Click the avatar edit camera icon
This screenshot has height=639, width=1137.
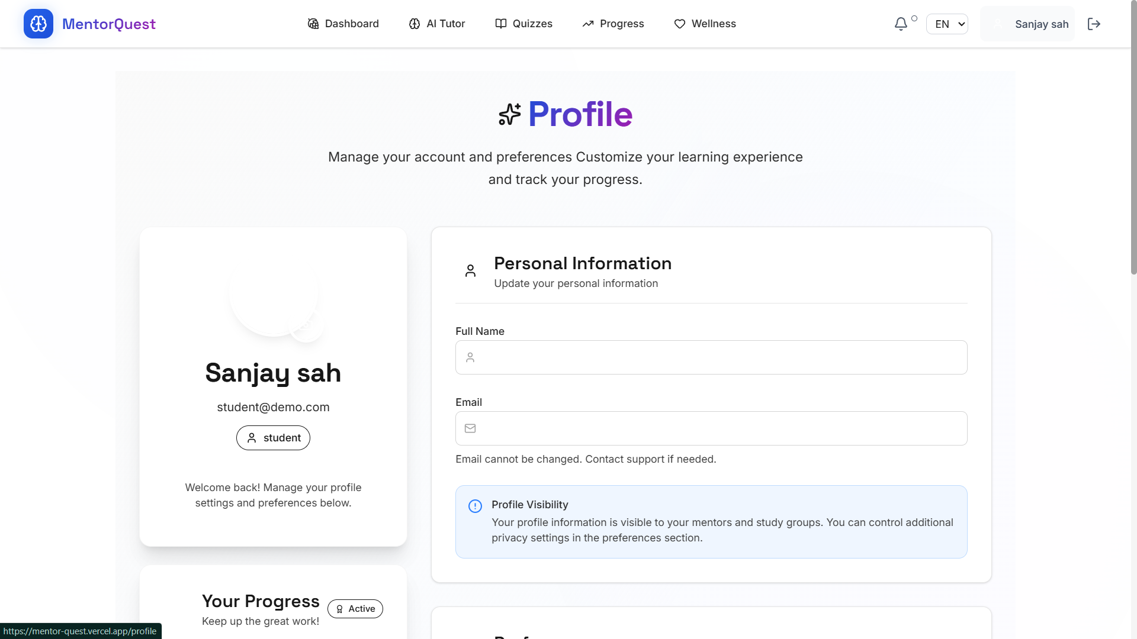306,327
